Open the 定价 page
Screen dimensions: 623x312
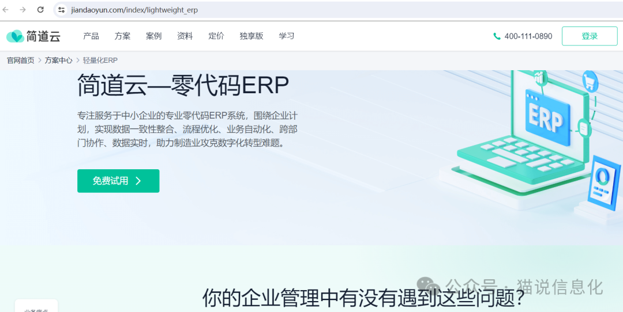pyautogui.click(x=216, y=36)
